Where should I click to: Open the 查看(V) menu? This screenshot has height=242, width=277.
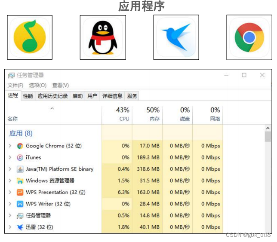(x=60, y=86)
